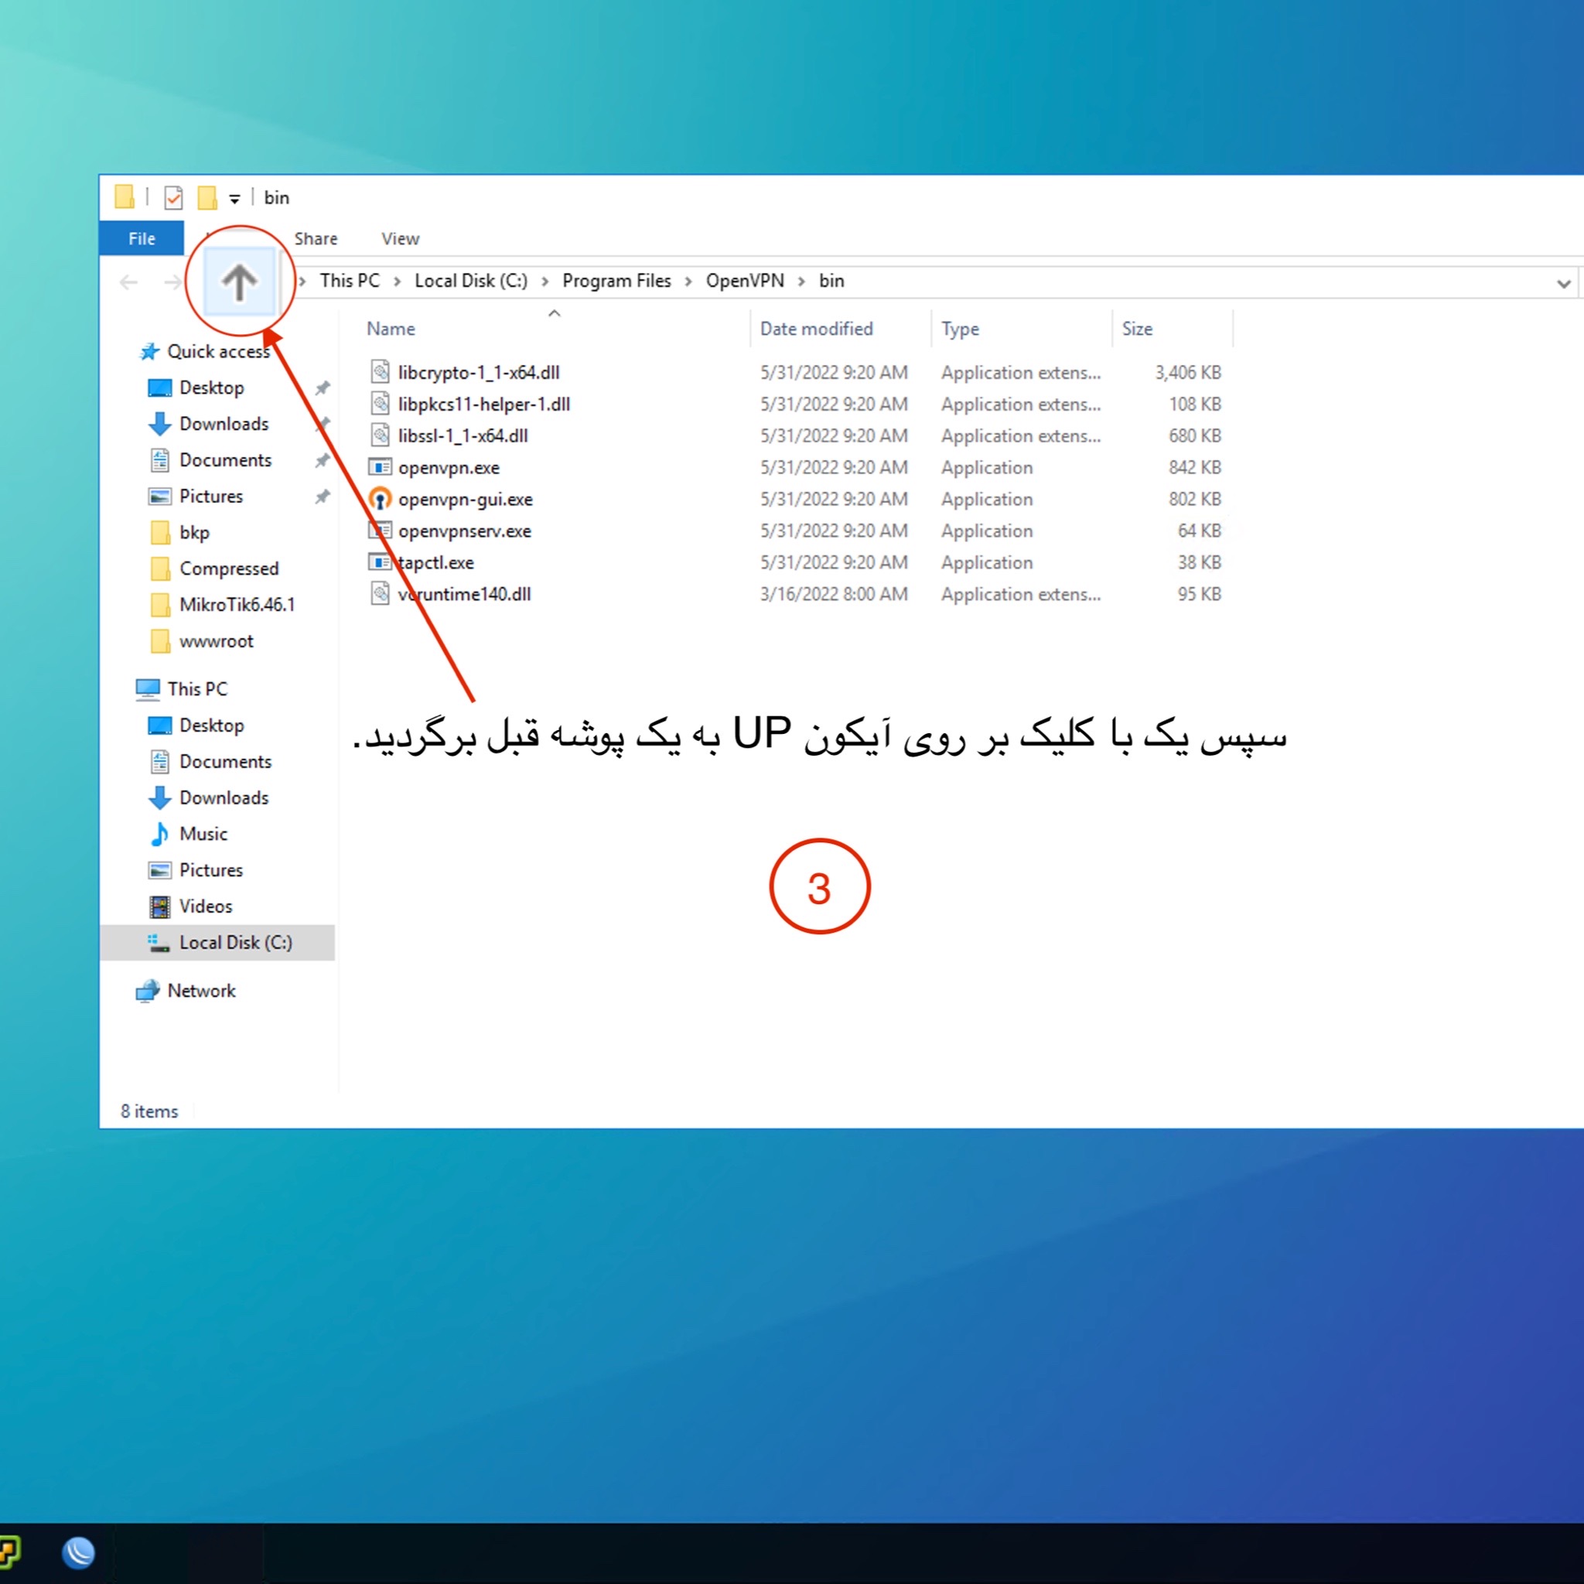The image size is (1584, 1584).
Task: Click the 8 items status bar text
Action: (x=149, y=1111)
